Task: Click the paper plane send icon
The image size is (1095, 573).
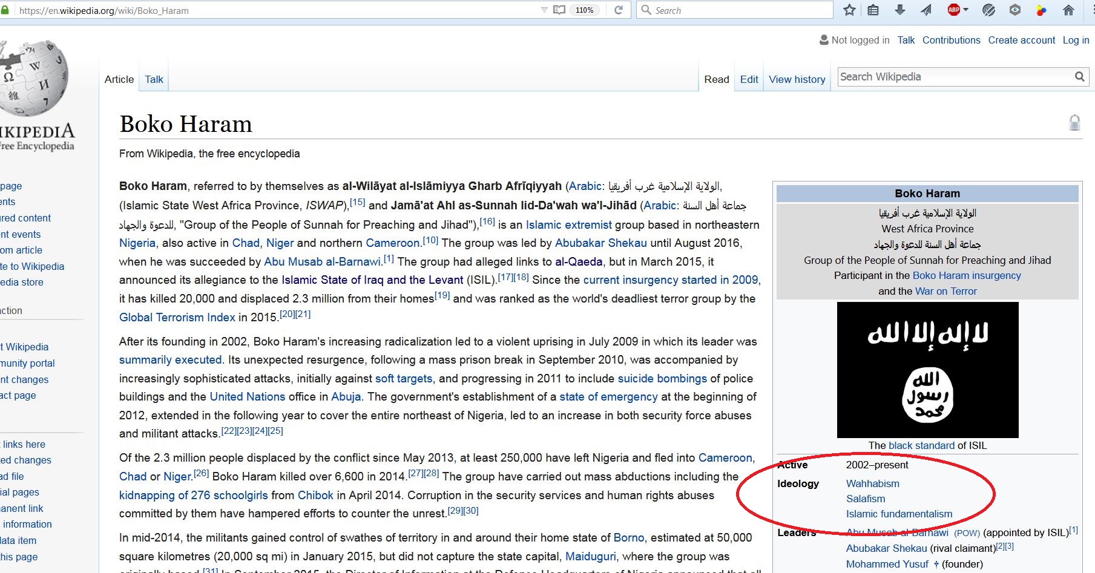Action: point(927,10)
